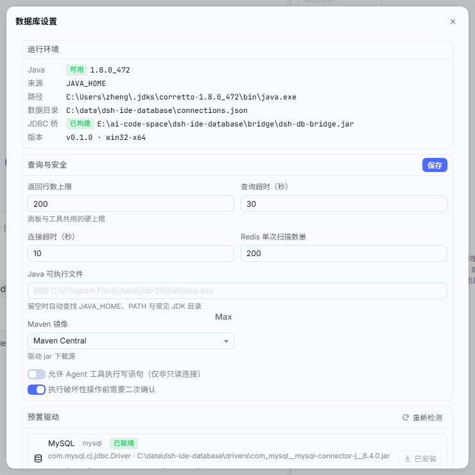The image size is (475, 475).
Task: Click the 保存 button
Action: click(x=435, y=165)
